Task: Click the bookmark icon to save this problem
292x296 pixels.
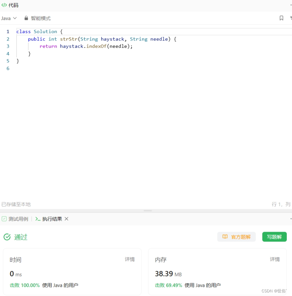Action: 281,18
